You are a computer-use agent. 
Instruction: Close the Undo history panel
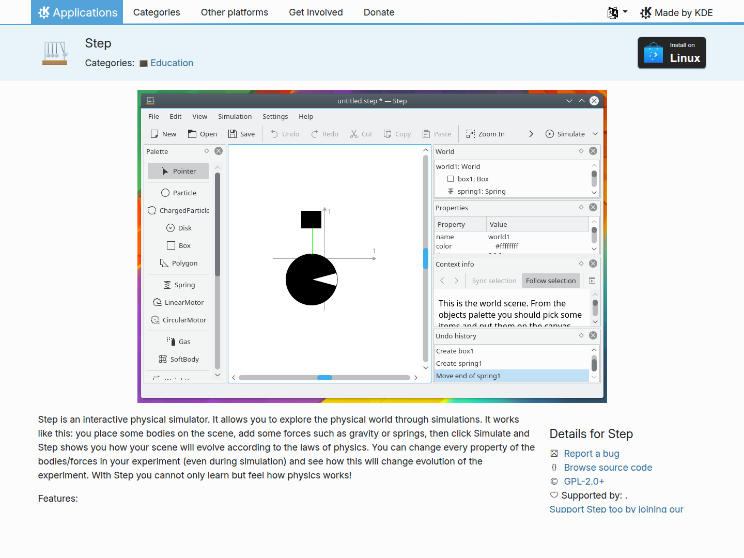pyautogui.click(x=593, y=335)
